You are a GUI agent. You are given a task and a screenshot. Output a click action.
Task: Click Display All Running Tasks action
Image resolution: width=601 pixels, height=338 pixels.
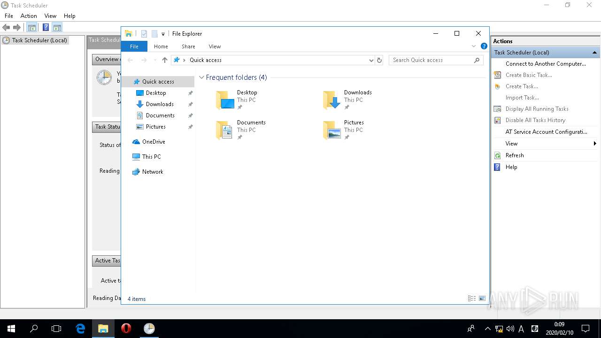(537, 109)
